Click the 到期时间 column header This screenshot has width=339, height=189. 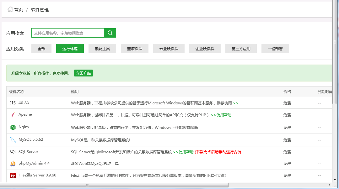pyautogui.click(x=325, y=92)
